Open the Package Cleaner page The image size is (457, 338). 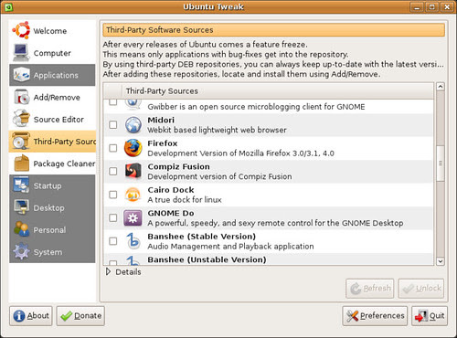pyautogui.click(x=52, y=164)
